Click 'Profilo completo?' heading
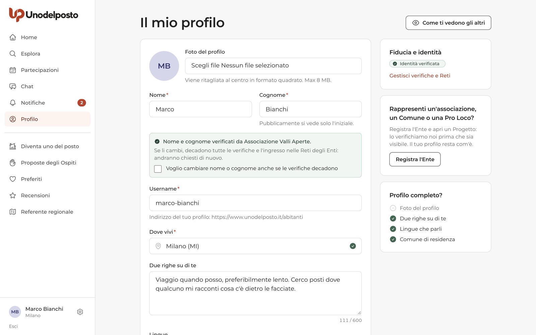Viewport: 536px width, 335px height. [416, 195]
